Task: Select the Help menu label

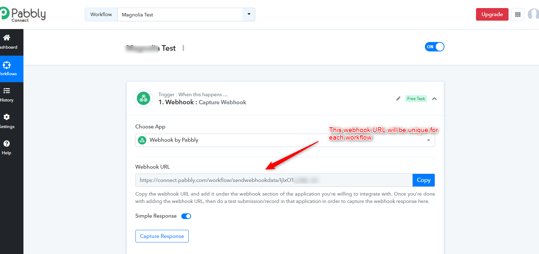Action: pyautogui.click(x=7, y=153)
